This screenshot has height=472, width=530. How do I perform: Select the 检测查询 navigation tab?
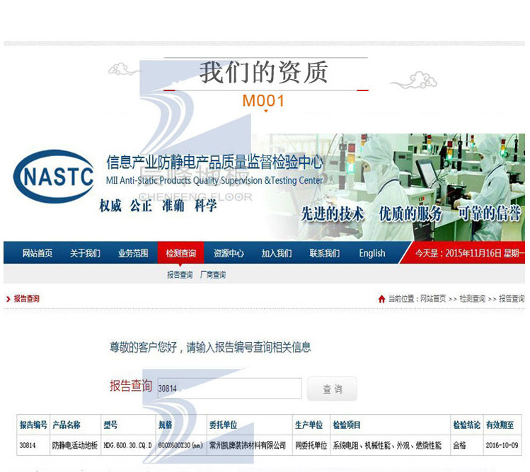click(181, 253)
